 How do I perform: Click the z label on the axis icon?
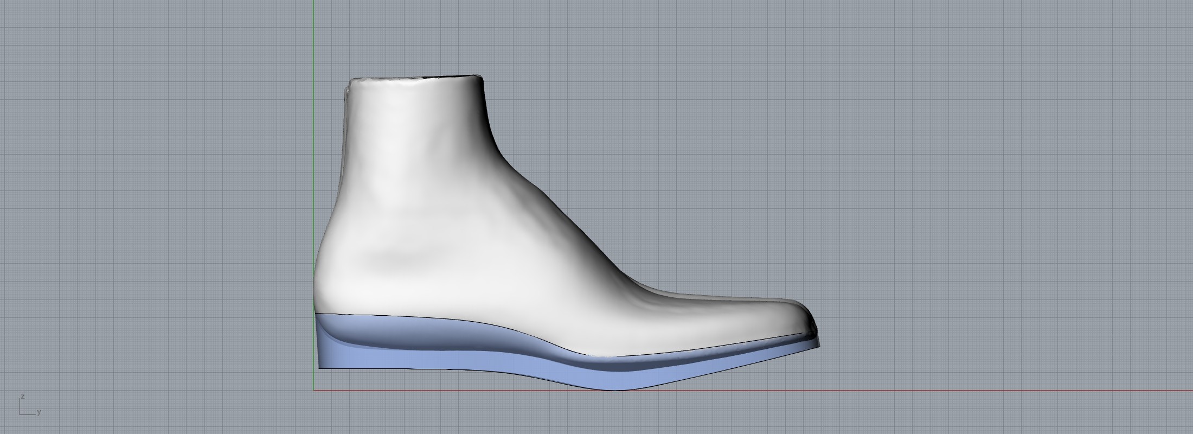tap(22, 397)
